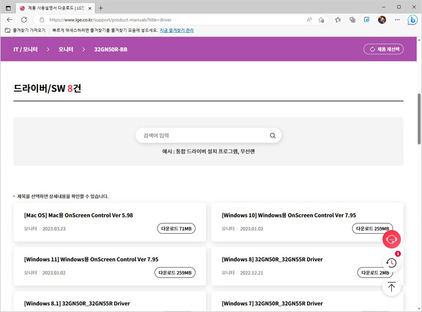Go to 모니터 breadcrumb category
The width and height of the screenshot is (422, 312).
66,49
